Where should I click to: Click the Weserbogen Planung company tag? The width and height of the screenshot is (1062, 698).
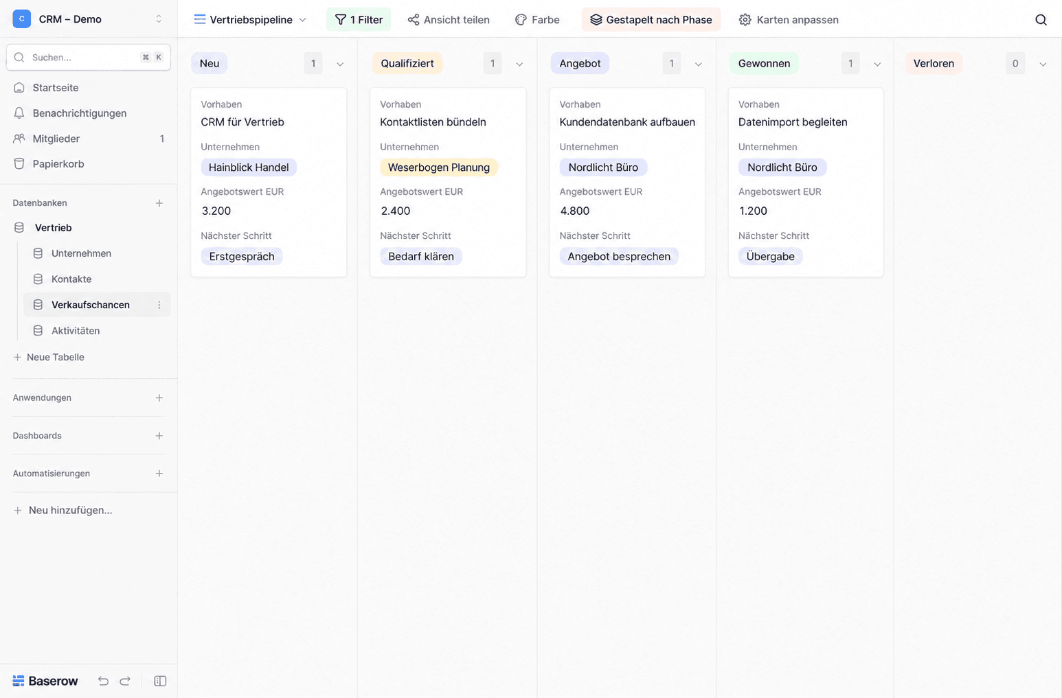(439, 167)
